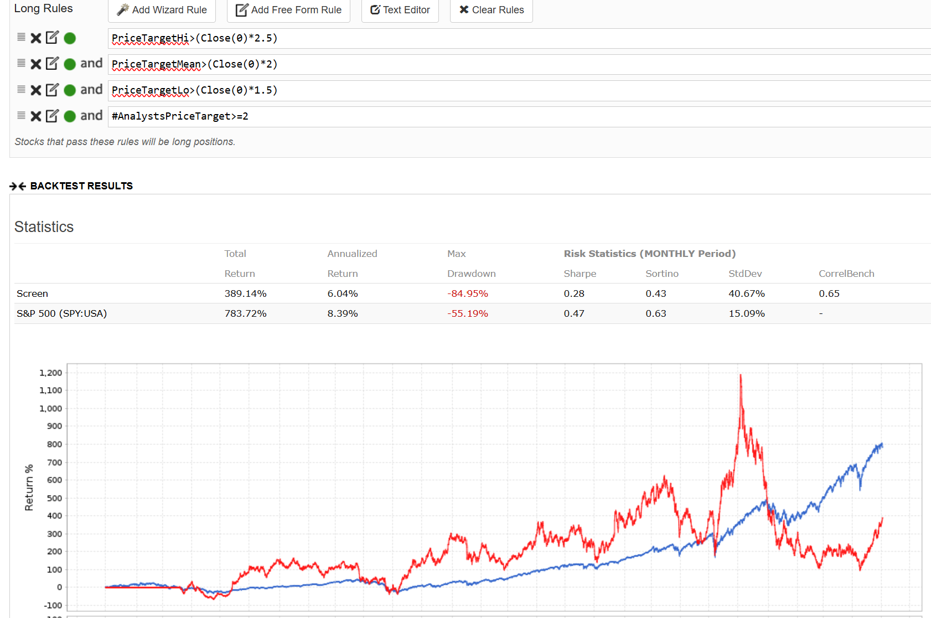Click Add Free Form Rule button
Image resolution: width=931 pixels, height=618 pixels.
[x=288, y=10]
